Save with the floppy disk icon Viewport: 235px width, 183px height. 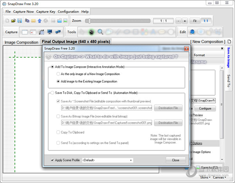coord(20,20)
